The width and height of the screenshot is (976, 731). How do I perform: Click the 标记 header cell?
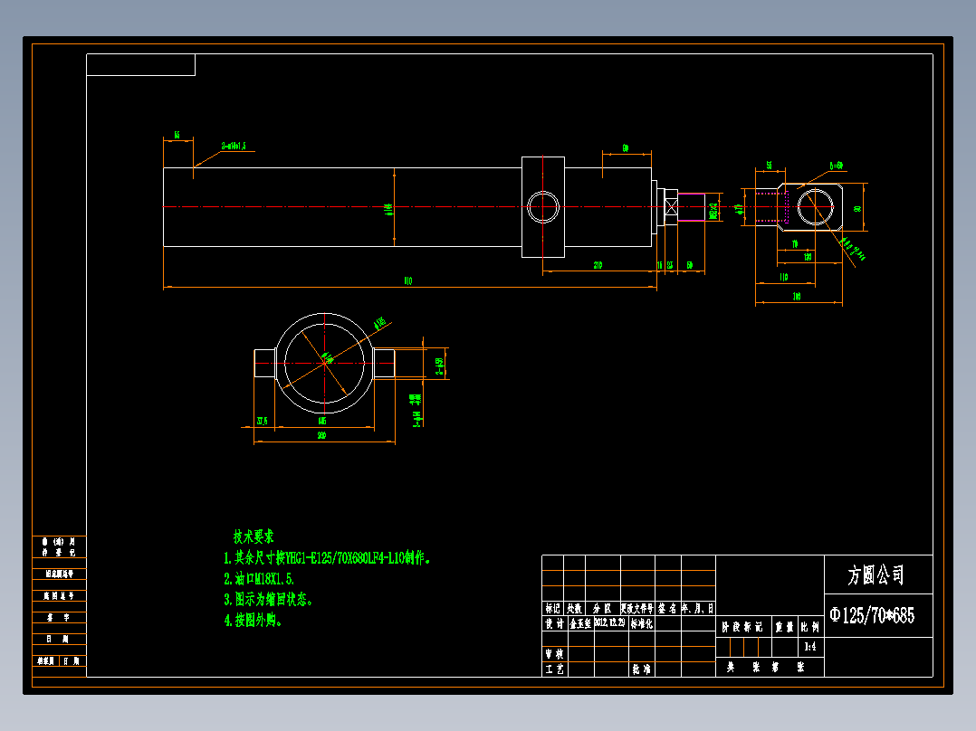[x=552, y=609]
